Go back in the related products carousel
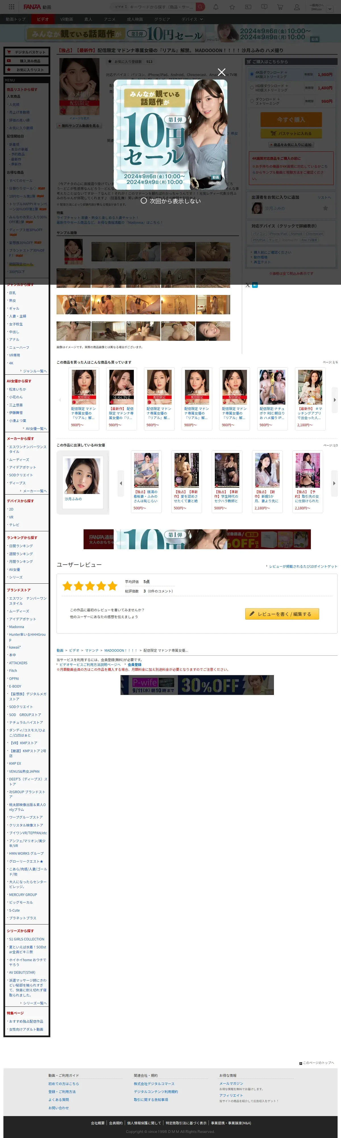The height and width of the screenshot is (1138, 341). point(60,399)
